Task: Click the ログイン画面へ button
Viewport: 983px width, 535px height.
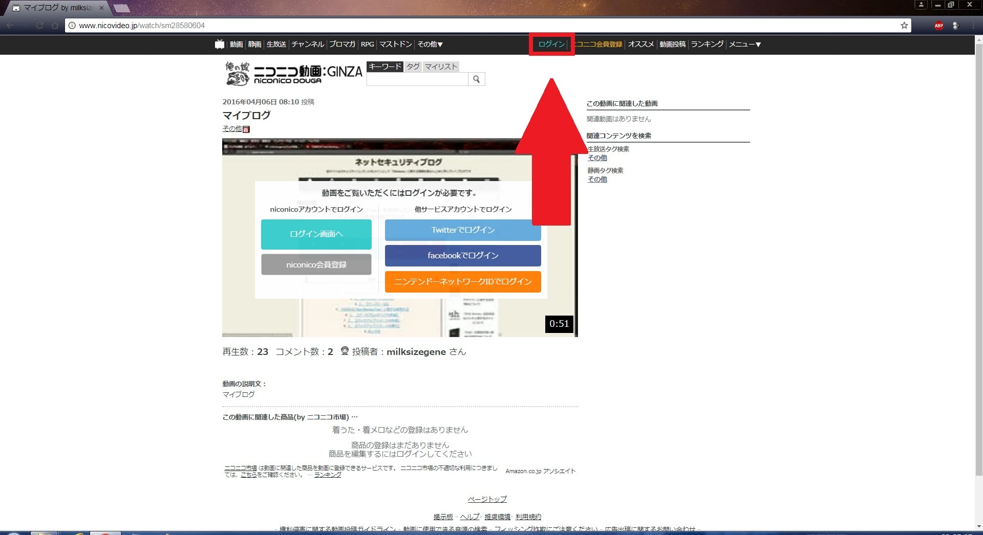Action: (x=316, y=234)
